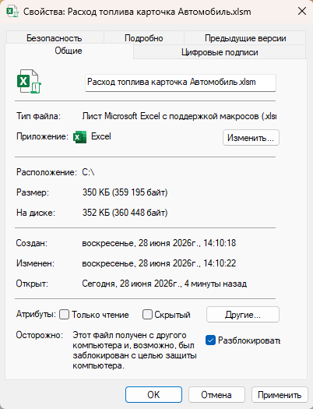The width and height of the screenshot is (313, 409).
Task: Click the file name input field
Action: point(181,83)
